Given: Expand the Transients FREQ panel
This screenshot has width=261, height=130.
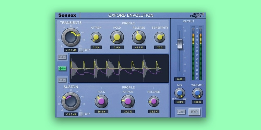Looking at the screenshot, I should 62,57.
